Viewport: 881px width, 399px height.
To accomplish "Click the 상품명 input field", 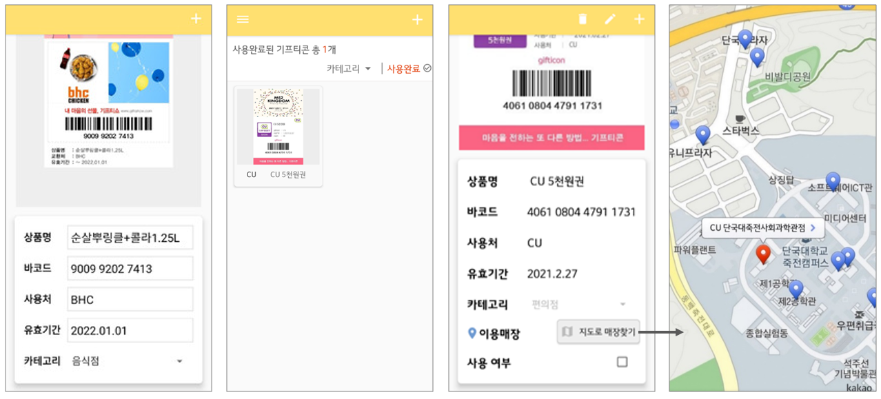I will point(130,238).
